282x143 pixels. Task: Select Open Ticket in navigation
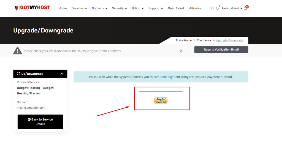(x=176, y=8)
